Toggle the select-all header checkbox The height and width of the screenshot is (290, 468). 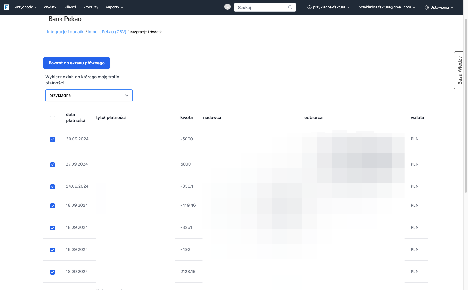tap(53, 118)
